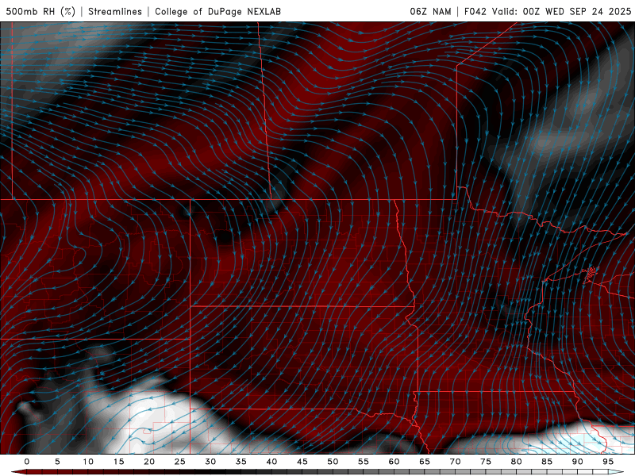Click the '30' colorbar tick label
Image resolution: width=635 pixels, height=476 pixels.
210,462
